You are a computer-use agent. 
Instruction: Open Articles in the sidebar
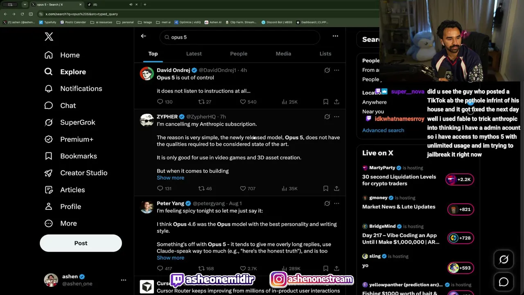pos(64,190)
